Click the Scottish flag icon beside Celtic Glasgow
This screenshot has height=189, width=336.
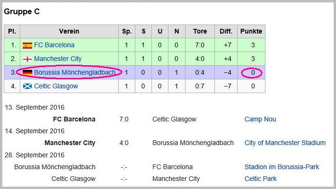click(x=27, y=86)
